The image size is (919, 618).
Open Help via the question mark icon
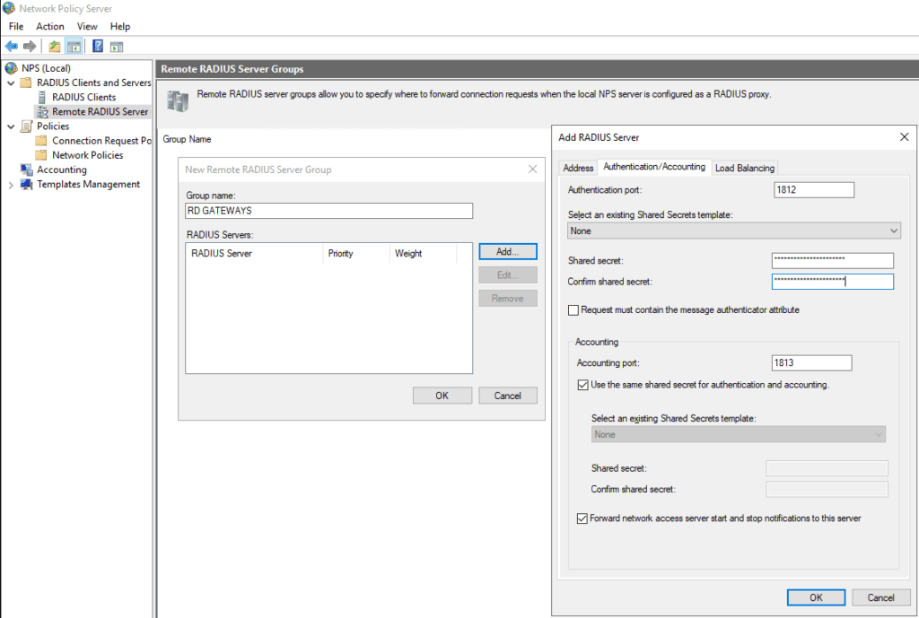pos(97,47)
